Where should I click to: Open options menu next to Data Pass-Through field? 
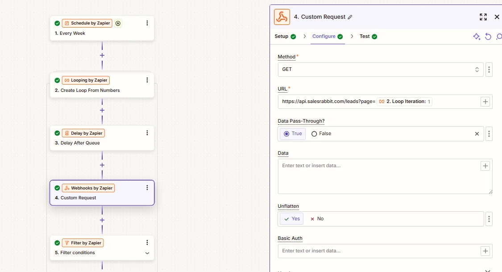pos(489,134)
